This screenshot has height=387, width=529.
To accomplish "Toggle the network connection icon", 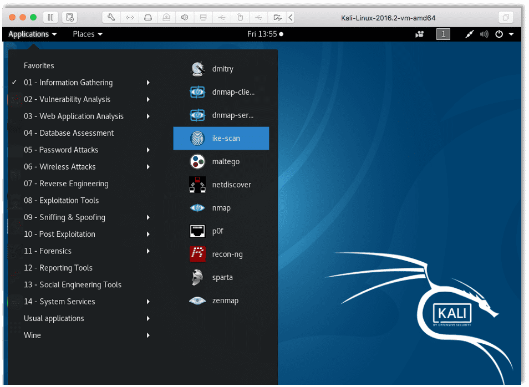I will (x=469, y=34).
